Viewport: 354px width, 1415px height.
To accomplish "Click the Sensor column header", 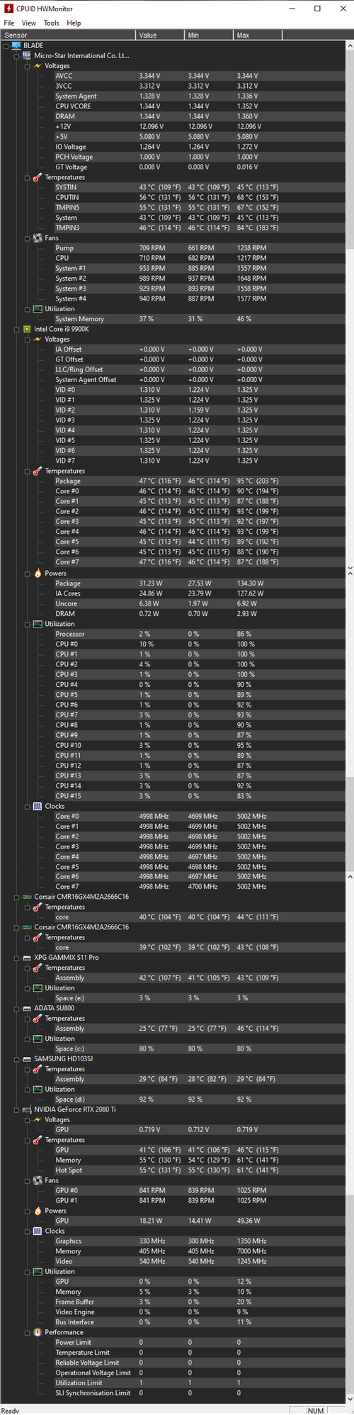I will (68, 35).
